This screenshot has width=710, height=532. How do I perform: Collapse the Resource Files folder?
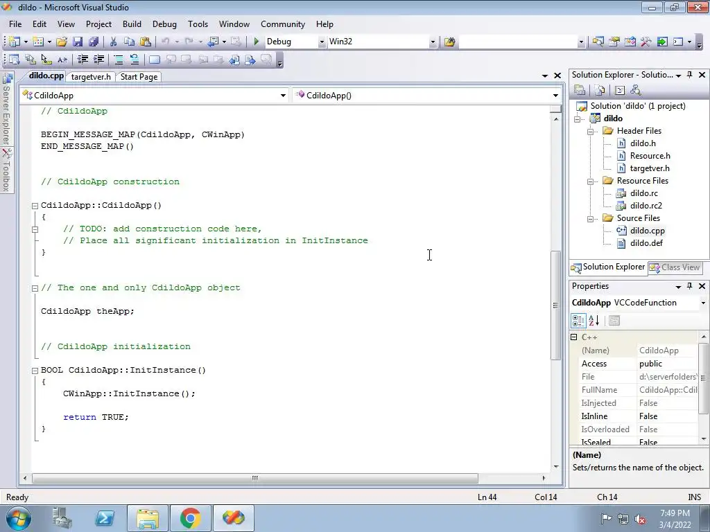tap(591, 181)
